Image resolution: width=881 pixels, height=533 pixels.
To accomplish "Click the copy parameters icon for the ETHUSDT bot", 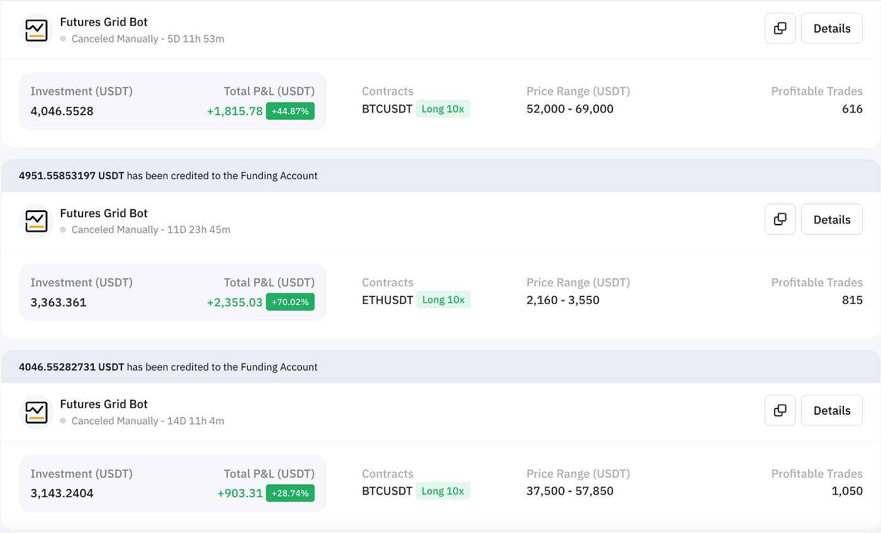I will [x=780, y=219].
